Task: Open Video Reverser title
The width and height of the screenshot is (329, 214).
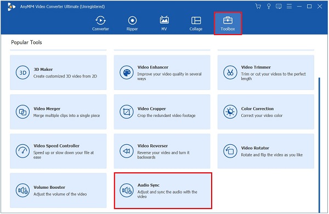Action: tap(152, 146)
